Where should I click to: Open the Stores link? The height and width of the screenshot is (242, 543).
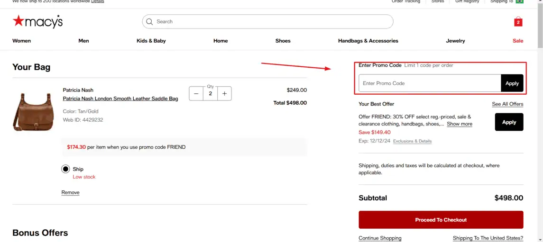(438, 1)
